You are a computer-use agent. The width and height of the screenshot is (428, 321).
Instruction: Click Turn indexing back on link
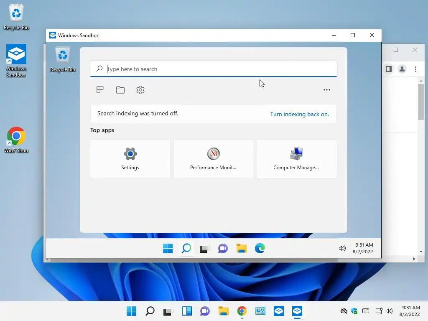(x=299, y=114)
